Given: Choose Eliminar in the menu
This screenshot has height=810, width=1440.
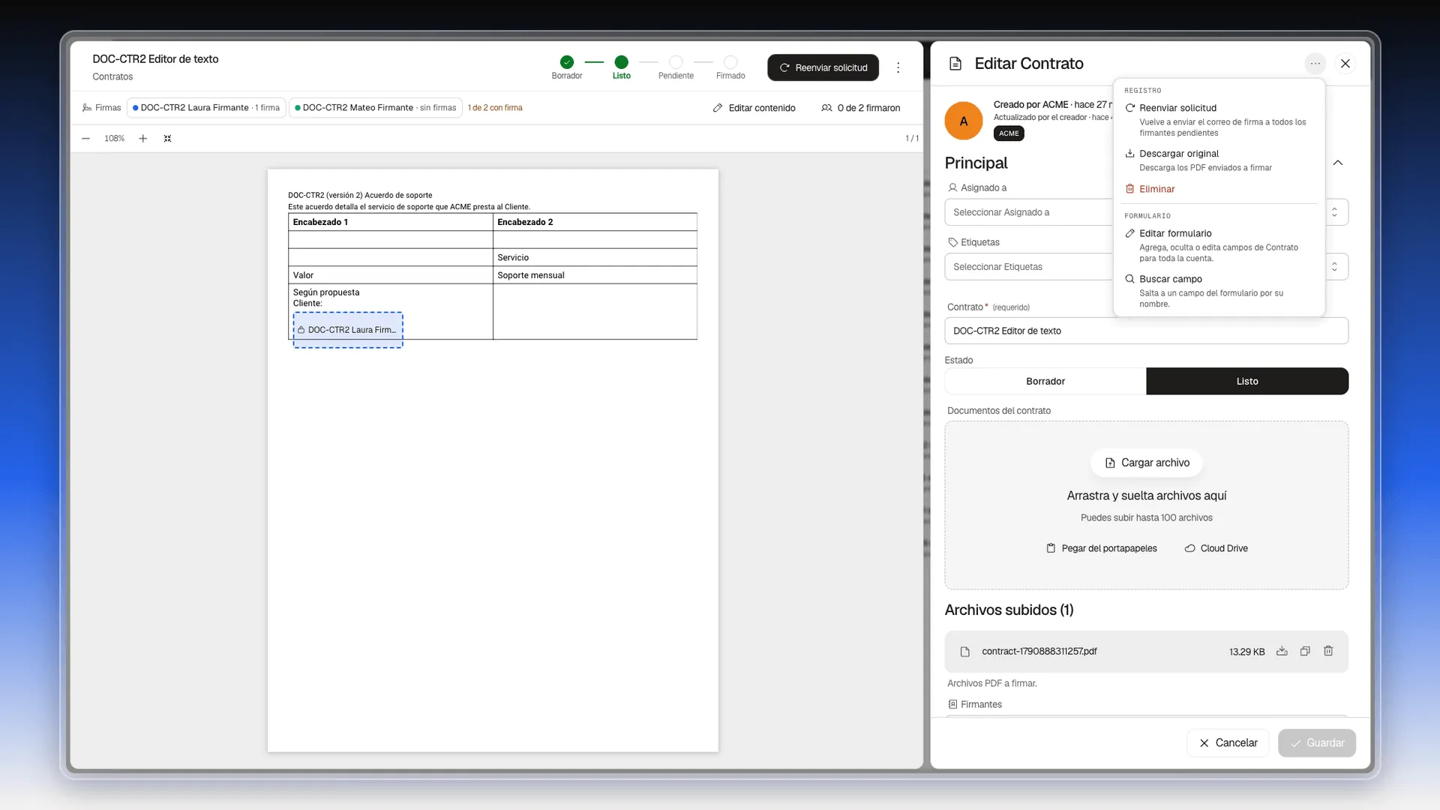Looking at the screenshot, I should tap(1218, 189).
